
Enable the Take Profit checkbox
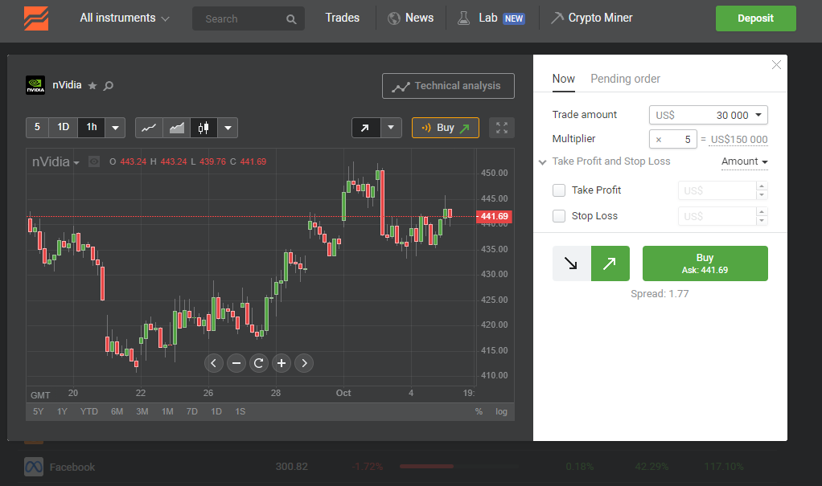(x=559, y=190)
